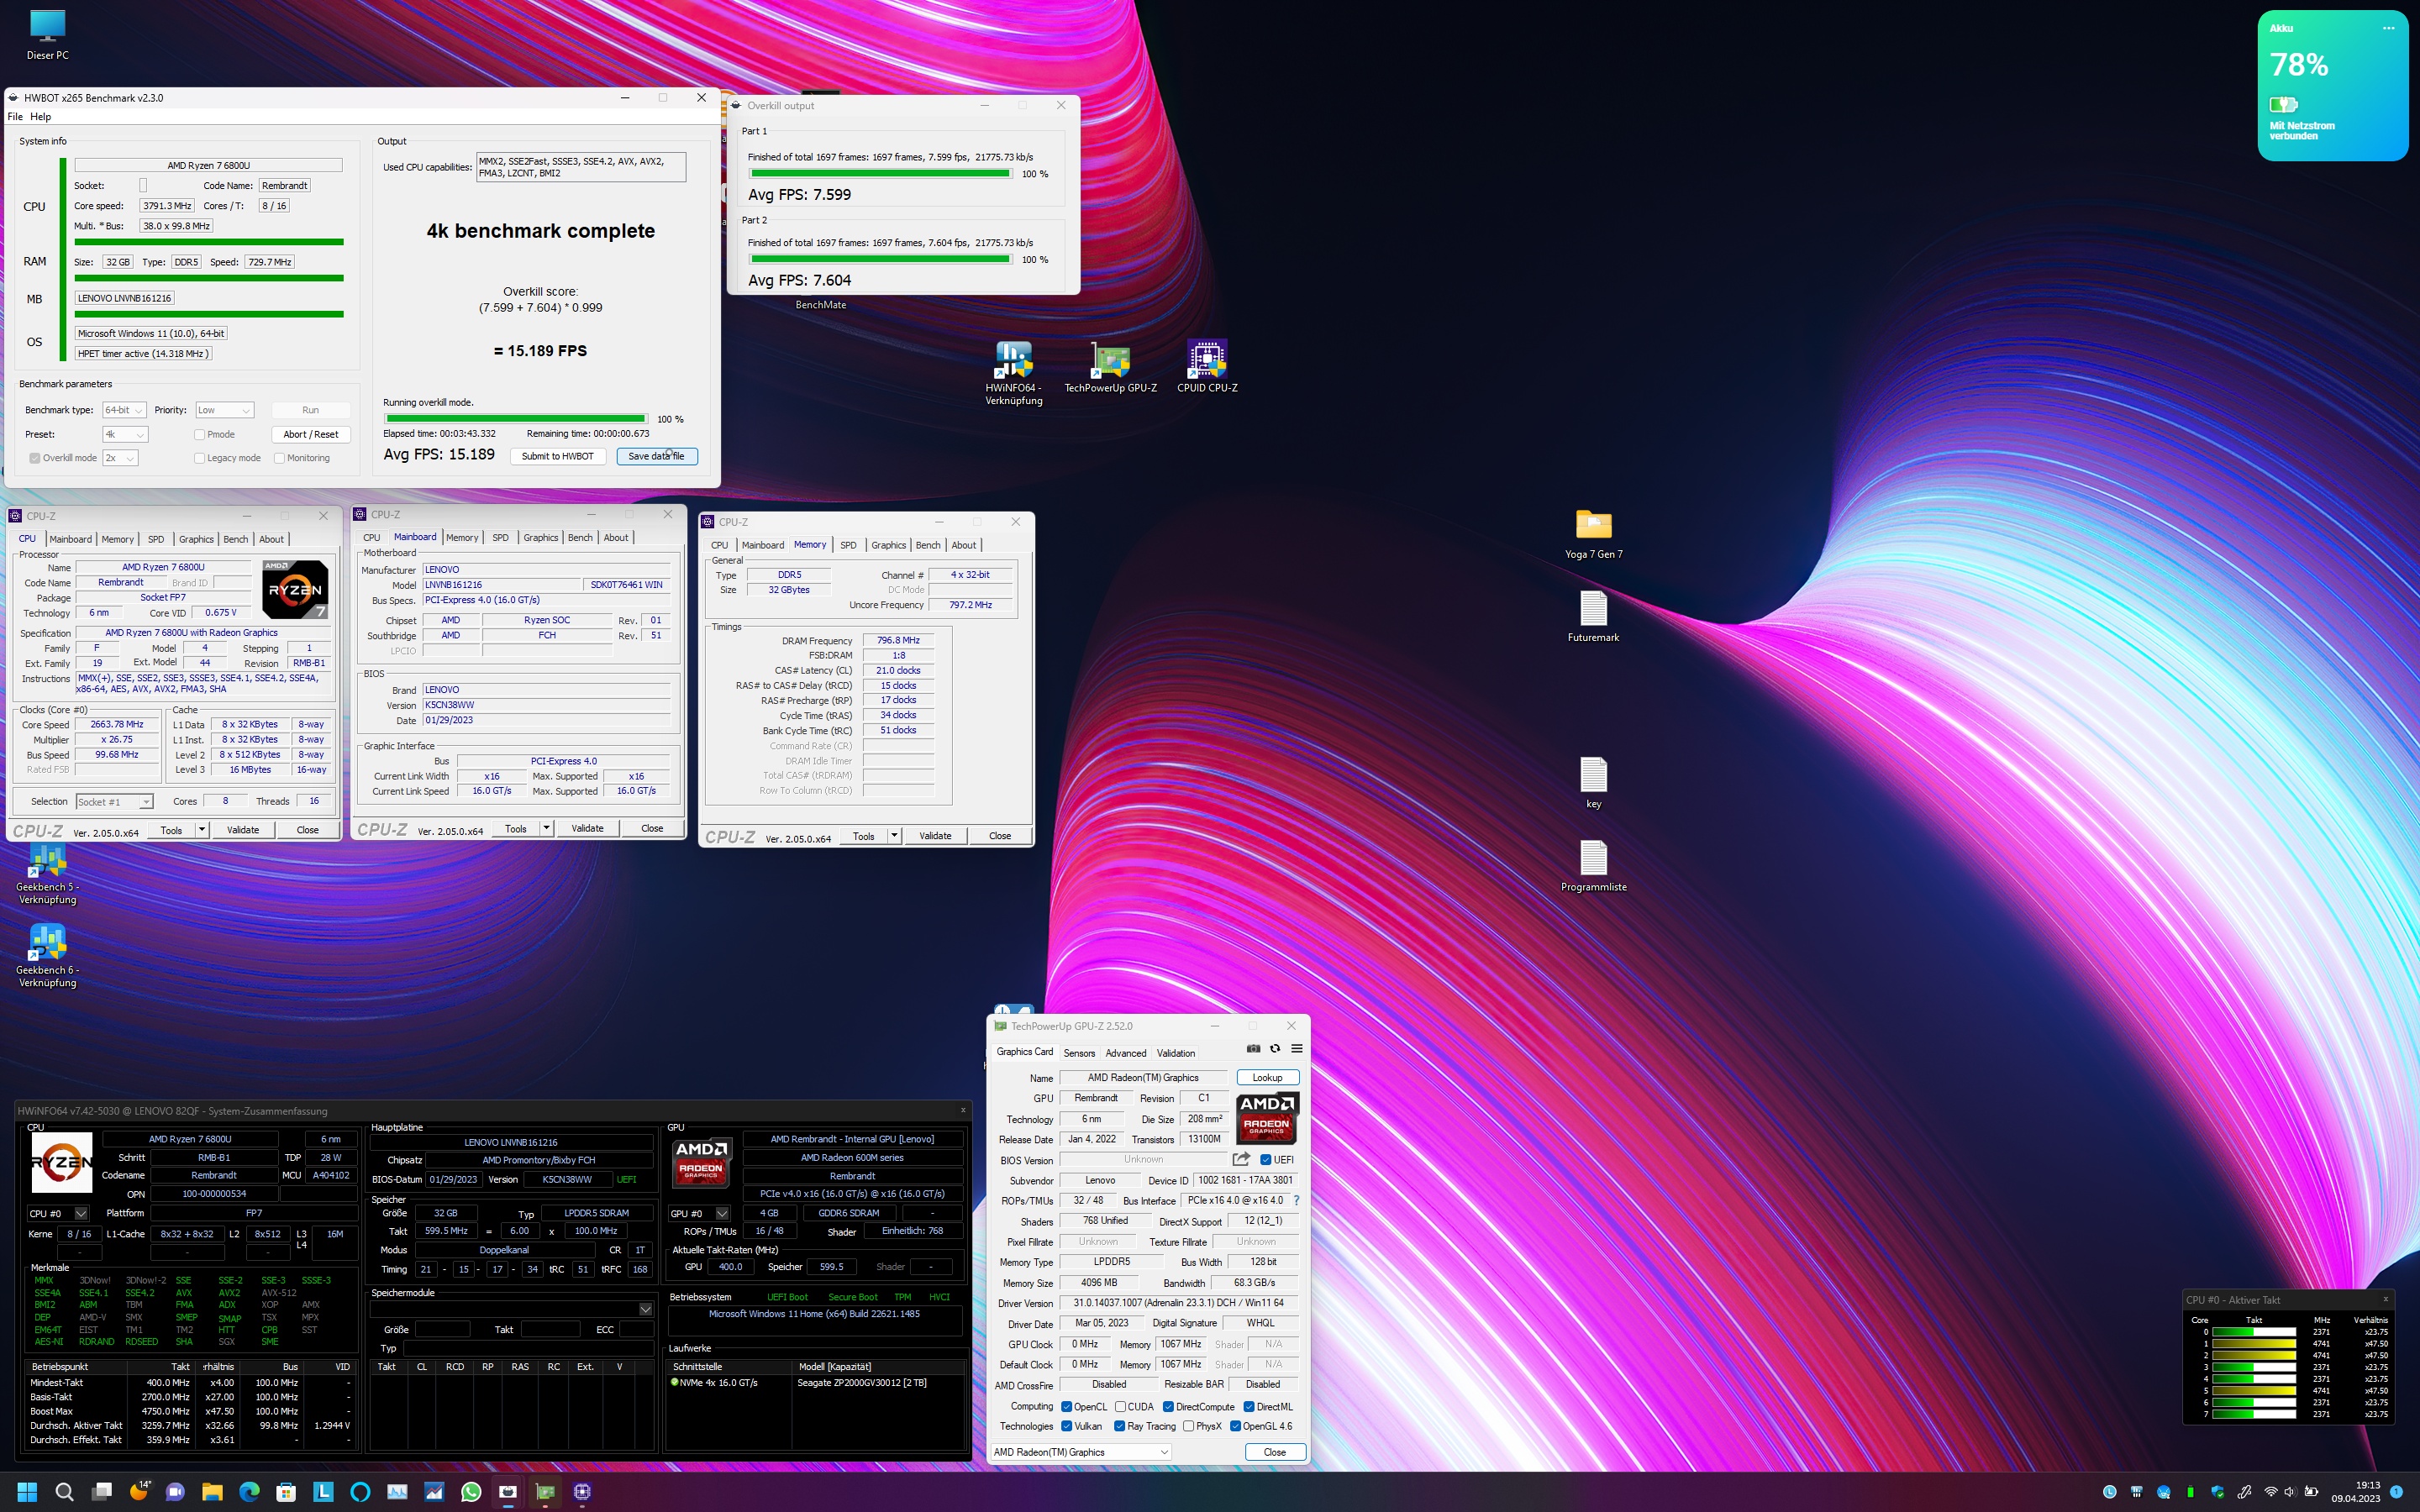The width and height of the screenshot is (2420, 1512).
Task: Open the Help menu in HWBOT
Action: pos(40,116)
